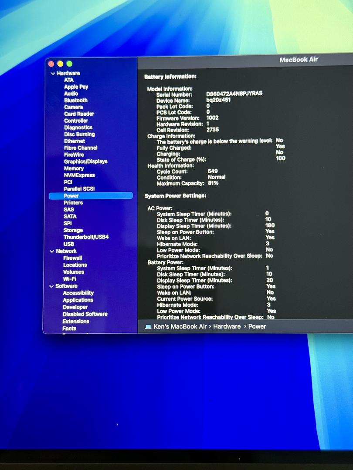Click the MacBook Air window title

click(x=299, y=60)
